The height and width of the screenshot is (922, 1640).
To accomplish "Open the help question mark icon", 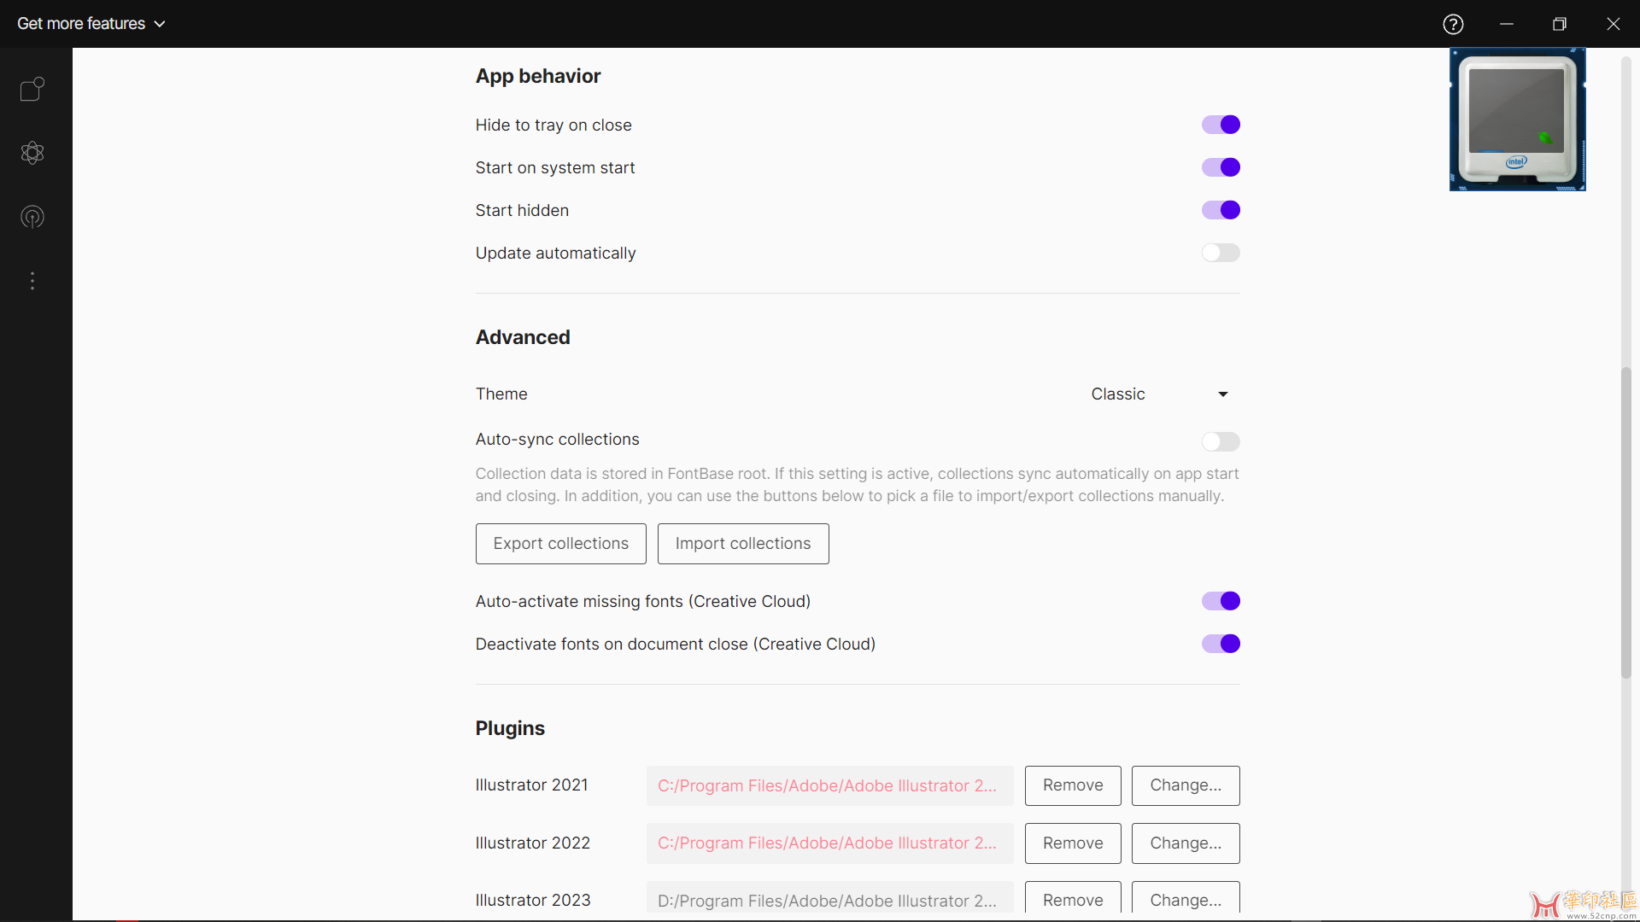I will (x=1453, y=24).
